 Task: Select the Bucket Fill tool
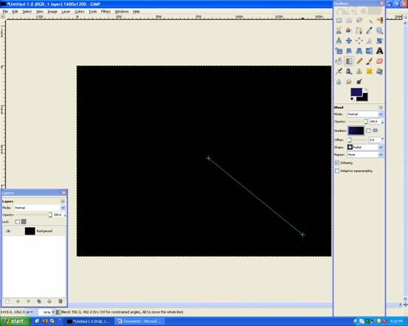click(x=339, y=61)
